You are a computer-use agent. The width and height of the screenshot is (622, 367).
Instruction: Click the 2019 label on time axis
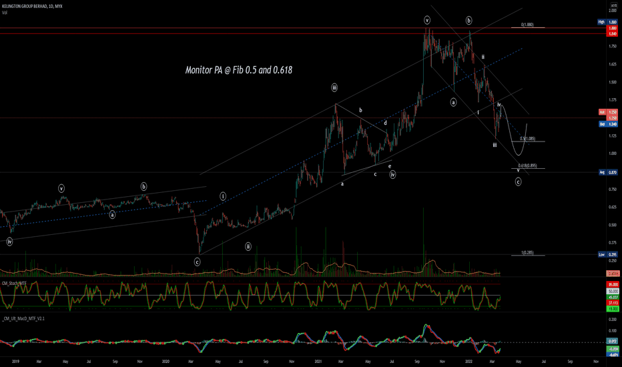tap(16, 362)
